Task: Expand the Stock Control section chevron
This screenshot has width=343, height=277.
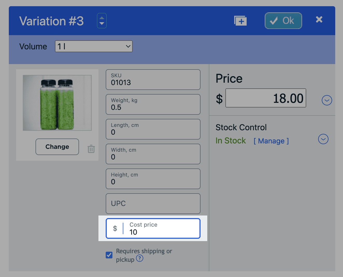Action: 323,139
